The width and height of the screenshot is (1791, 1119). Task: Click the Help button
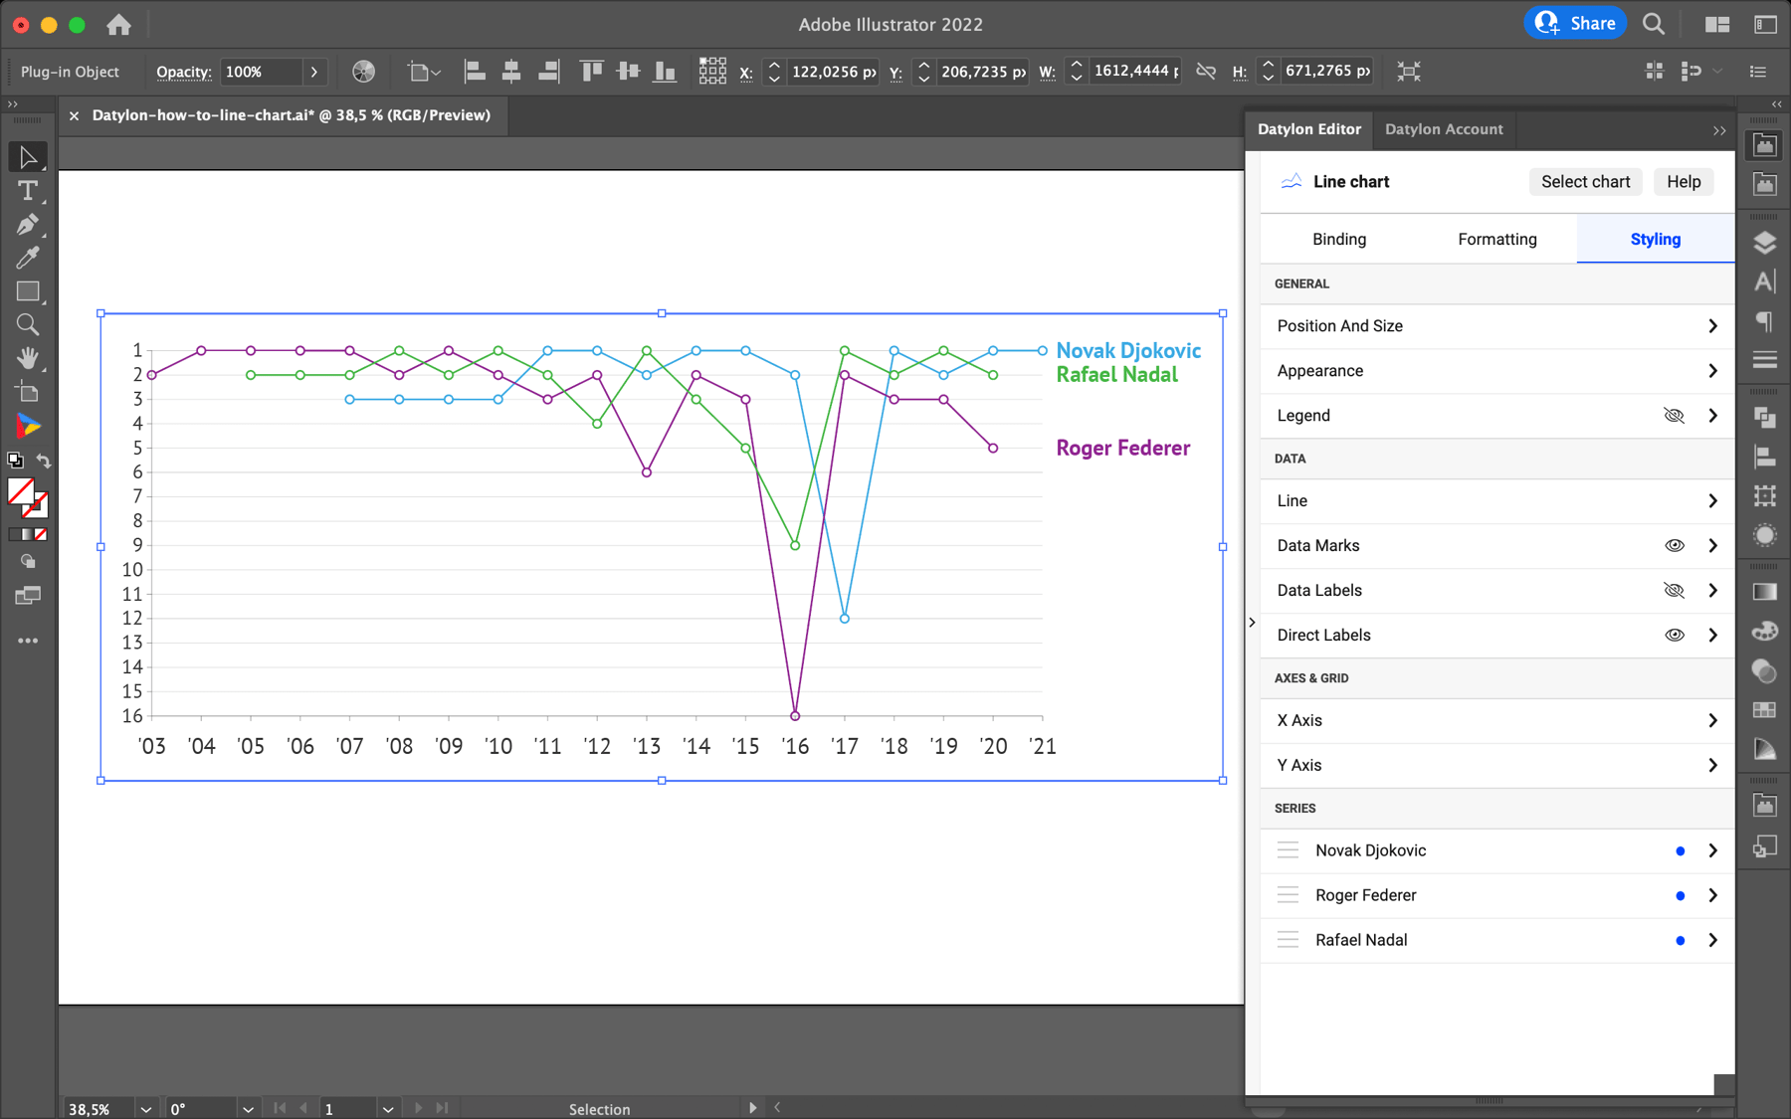[x=1683, y=181]
